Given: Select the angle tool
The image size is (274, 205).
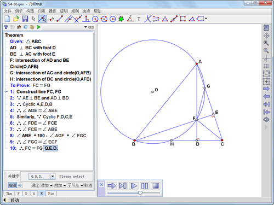Looking at the screenshot, I should (130, 19).
